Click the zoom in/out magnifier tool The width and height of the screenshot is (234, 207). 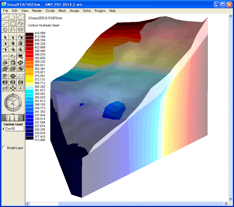[x=5, y=88]
